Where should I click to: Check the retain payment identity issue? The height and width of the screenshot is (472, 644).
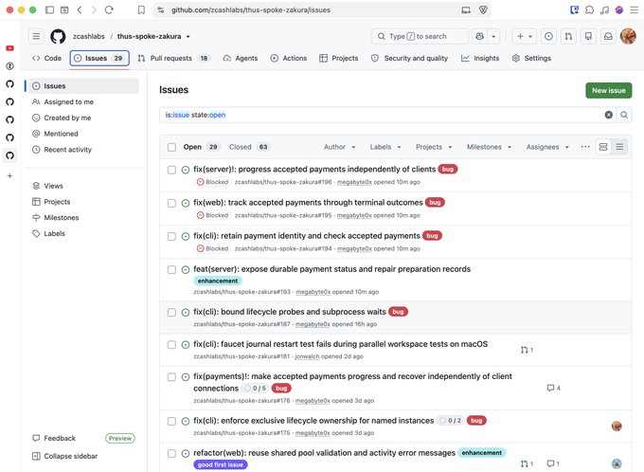[171, 236]
